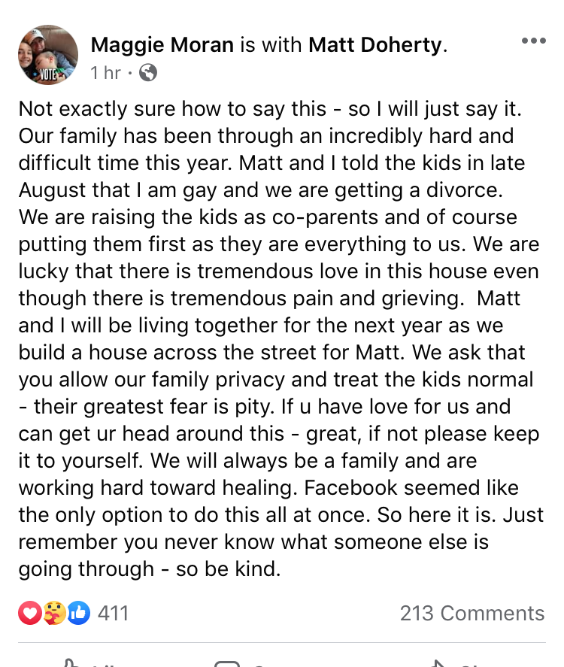
Task: Open Maggie Moran's profile name link
Action: click(x=162, y=45)
